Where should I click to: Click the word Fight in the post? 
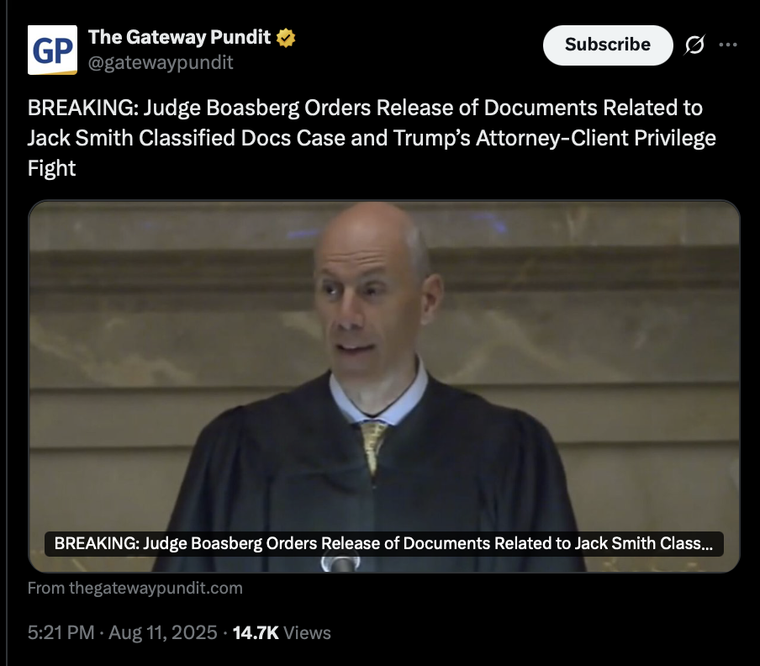click(x=51, y=169)
